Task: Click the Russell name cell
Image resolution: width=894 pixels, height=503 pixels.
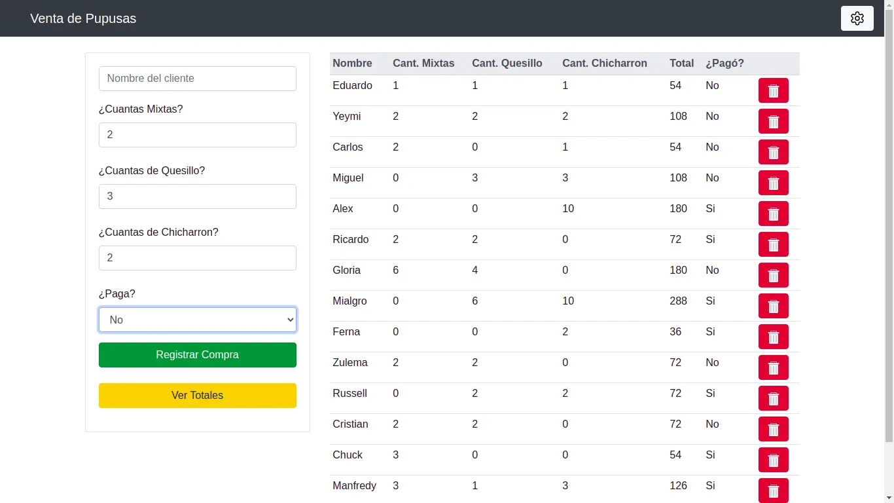Action: (349, 394)
